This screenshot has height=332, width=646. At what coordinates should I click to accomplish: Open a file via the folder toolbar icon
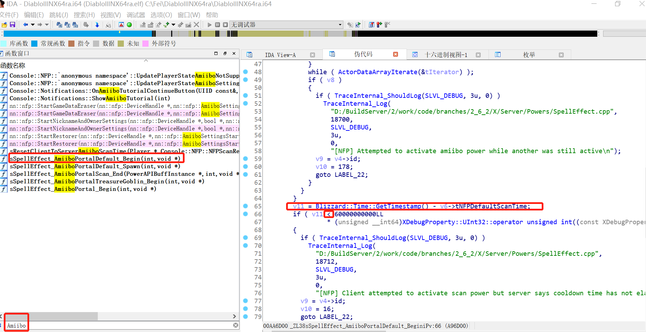(4, 25)
